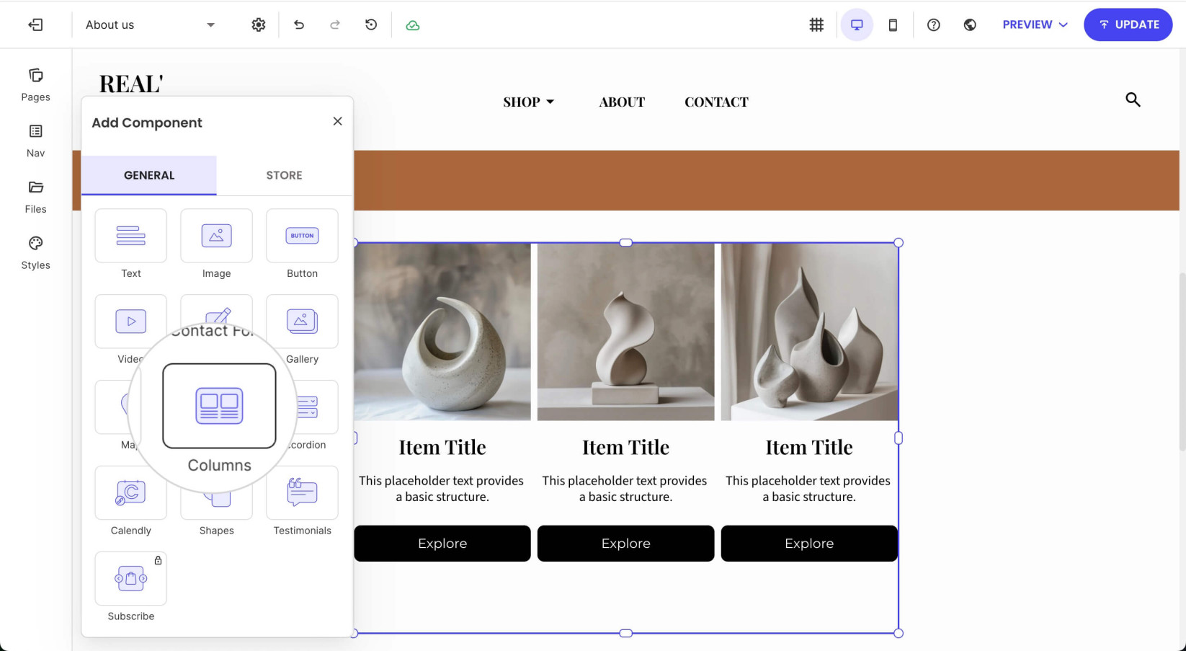Switch to the STORE tab
This screenshot has width=1186, height=651.
pos(284,175)
